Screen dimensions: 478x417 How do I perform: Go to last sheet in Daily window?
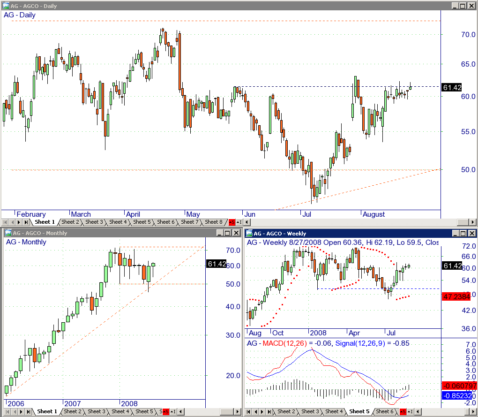pos(26,222)
